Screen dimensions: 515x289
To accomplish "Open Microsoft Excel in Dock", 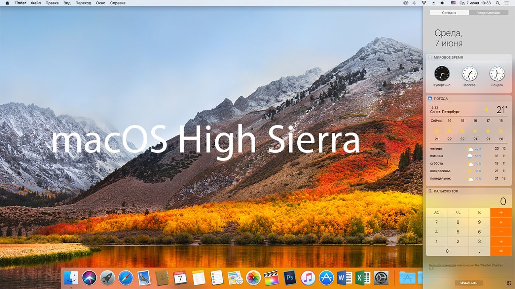I will click(x=363, y=278).
